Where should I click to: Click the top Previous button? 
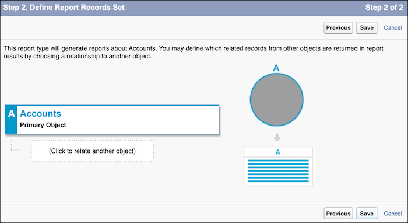pyautogui.click(x=338, y=28)
